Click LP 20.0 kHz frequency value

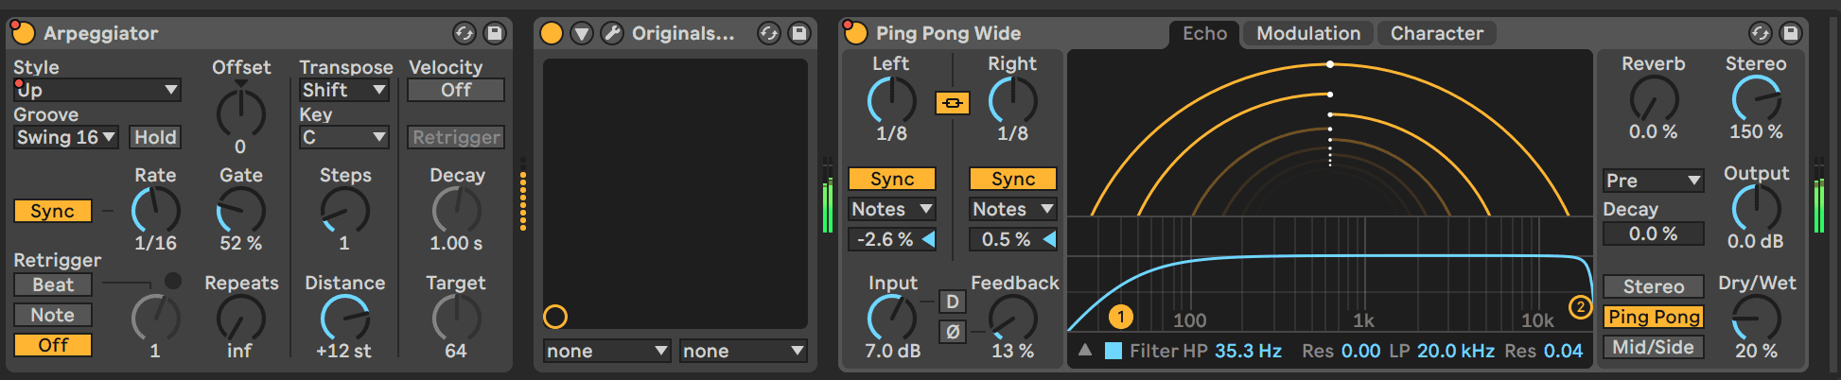1456,351
